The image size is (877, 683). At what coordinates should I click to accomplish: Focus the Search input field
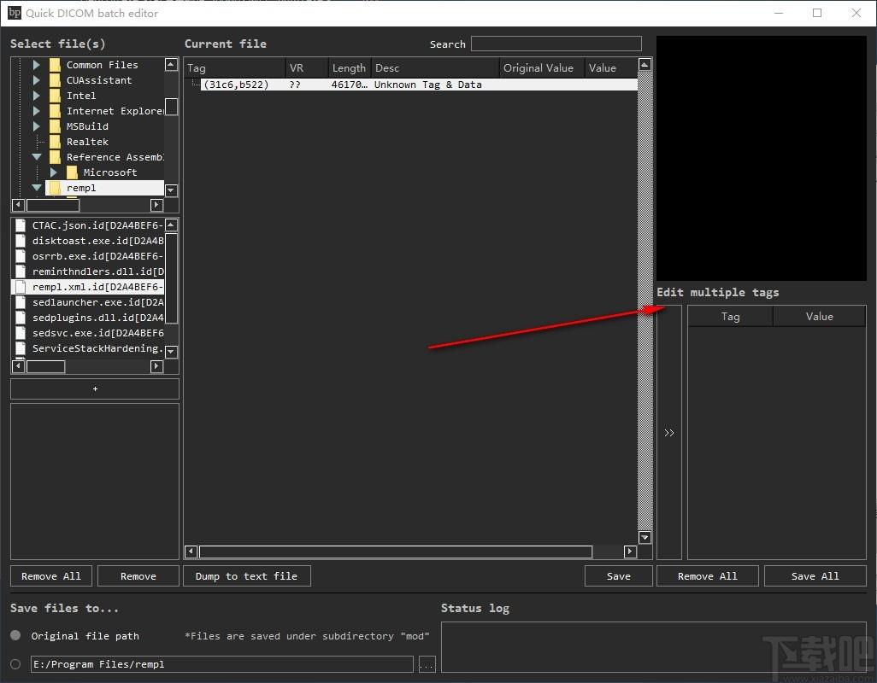[556, 44]
